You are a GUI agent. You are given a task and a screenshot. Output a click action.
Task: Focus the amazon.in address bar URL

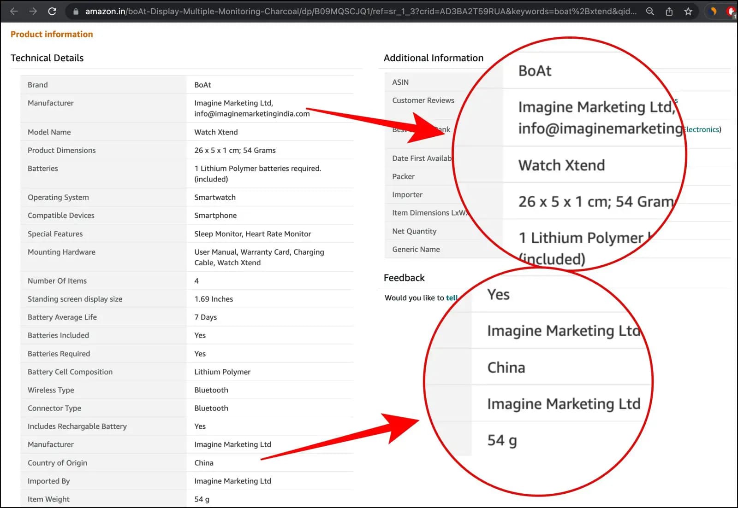[361, 12]
